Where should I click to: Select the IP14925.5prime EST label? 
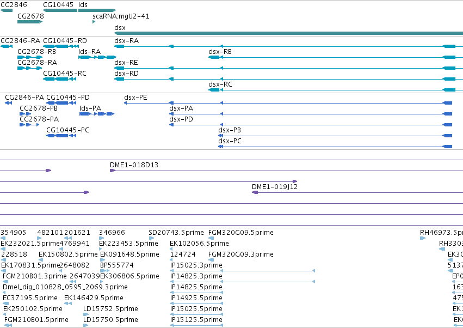coord(196,299)
